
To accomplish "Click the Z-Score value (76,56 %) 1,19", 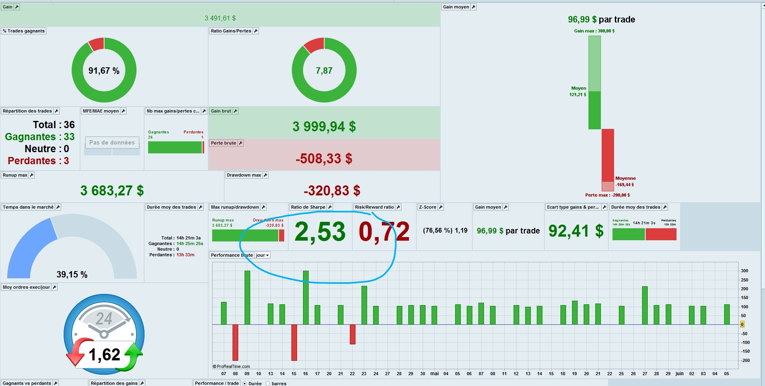I will 445,231.
